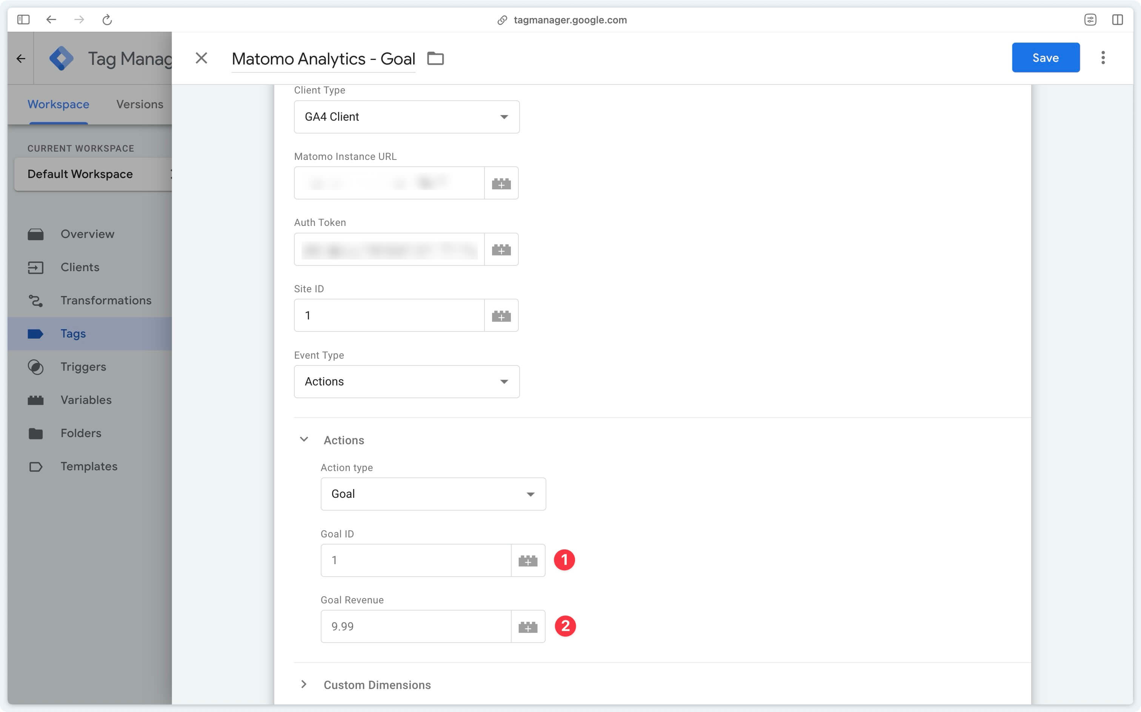Viewport: 1141px width, 712px height.
Task: Open Overview in the sidebar
Action: coord(89,234)
